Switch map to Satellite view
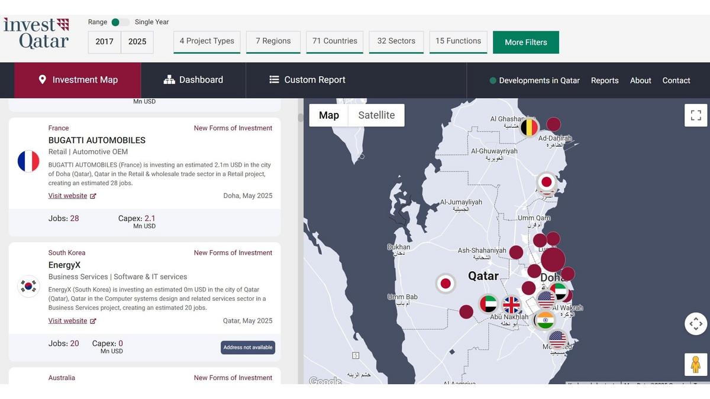Image resolution: width=710 pixels, height=399 pixels. tap(376, 115)
